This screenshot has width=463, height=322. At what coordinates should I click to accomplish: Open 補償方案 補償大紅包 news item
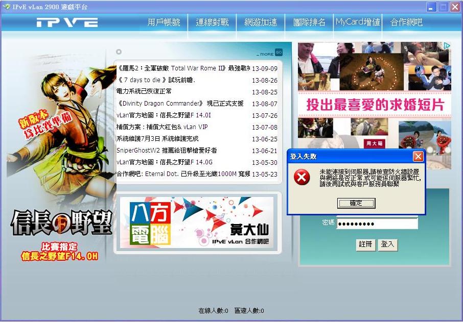(x=162, y=127)
